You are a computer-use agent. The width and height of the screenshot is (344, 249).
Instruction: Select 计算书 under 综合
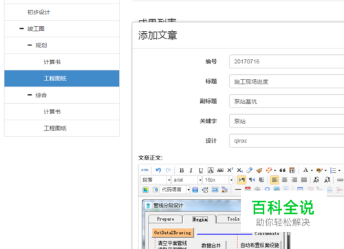(62, 111)
